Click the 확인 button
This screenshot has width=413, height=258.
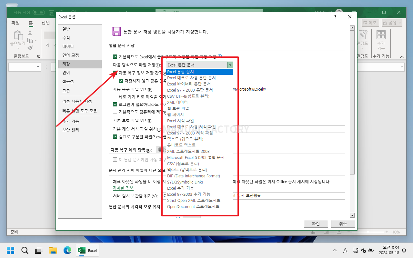tap(316, 224)
